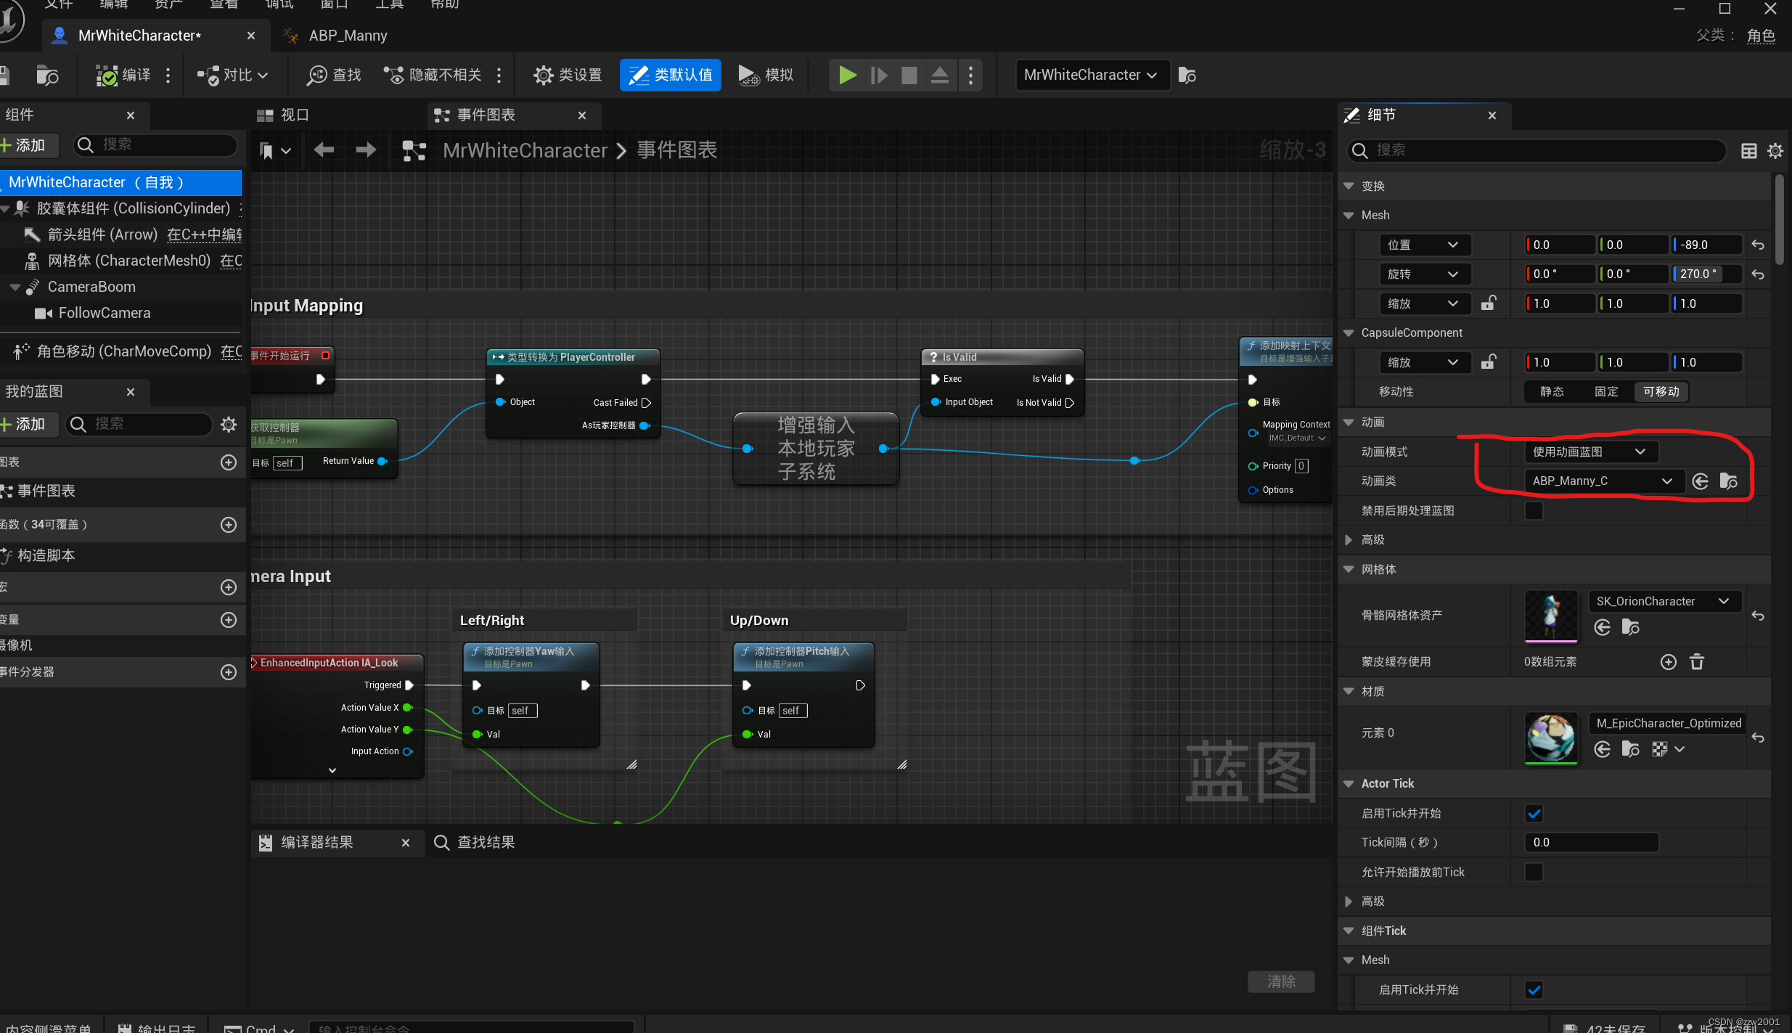Open My Blueprint settings gear

point(229,424)
